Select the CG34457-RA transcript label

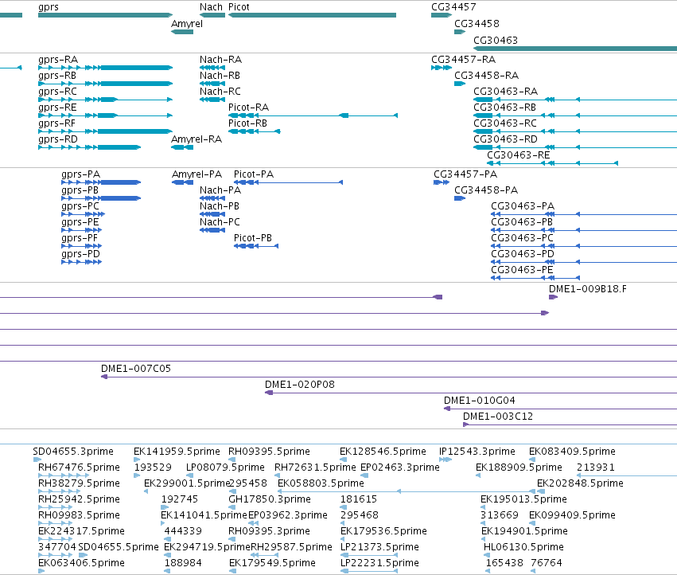pyautogui.click(x=463, y=60)
